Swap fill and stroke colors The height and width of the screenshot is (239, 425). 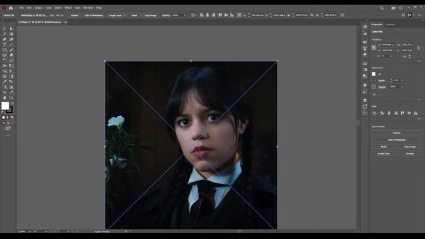pos(12,104)
